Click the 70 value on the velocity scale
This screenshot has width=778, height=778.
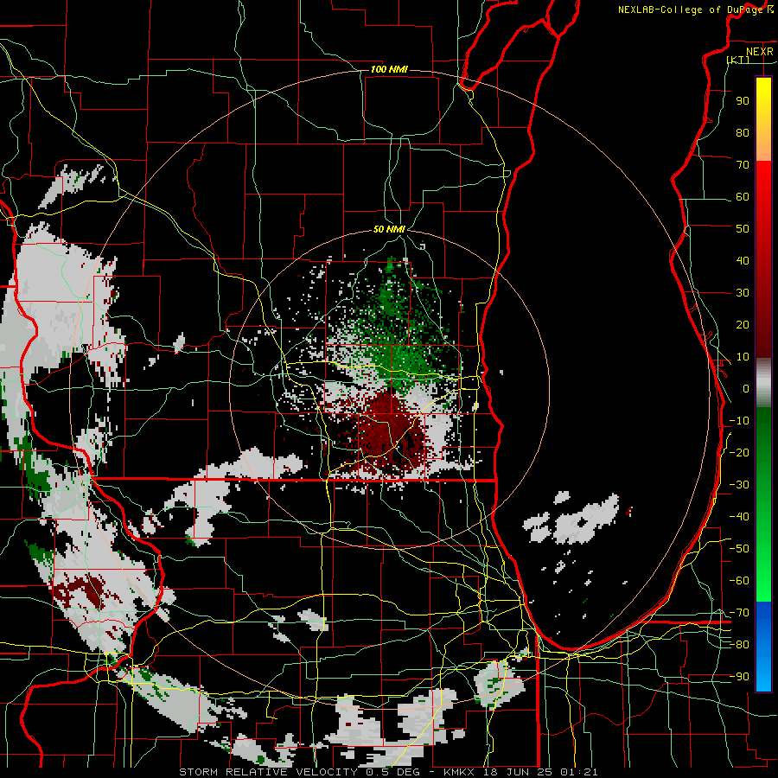[x=743, y=165]
